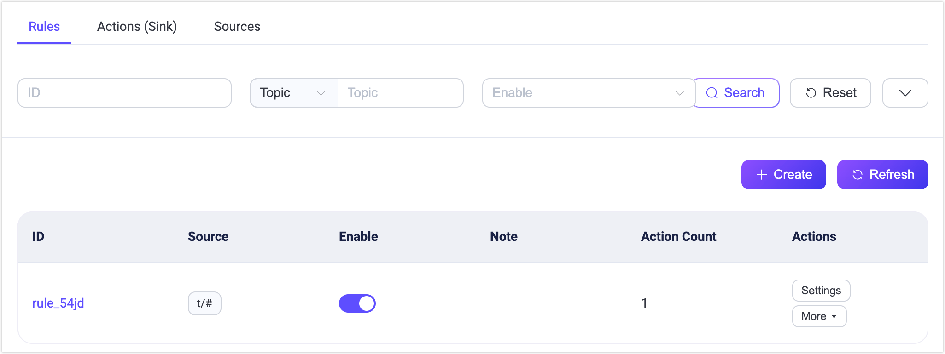Click the t/# source tag
Image resolution: width=945 pixels, height=354 pixels.
[x=204, y=303]
